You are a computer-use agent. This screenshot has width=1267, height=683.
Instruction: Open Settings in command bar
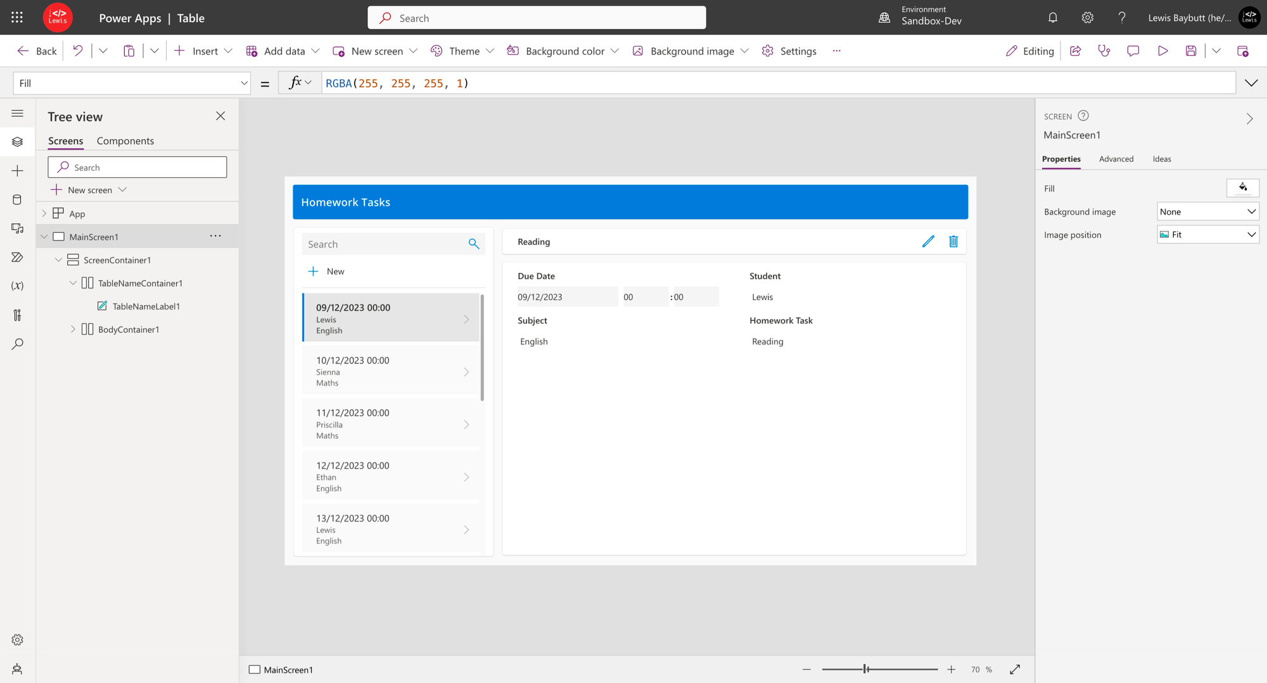coord(789,51)
